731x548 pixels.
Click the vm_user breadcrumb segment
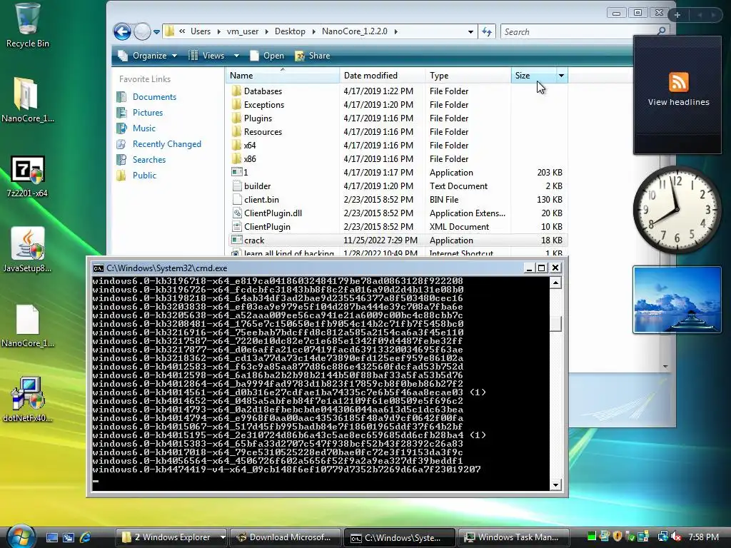click(243, 31)
